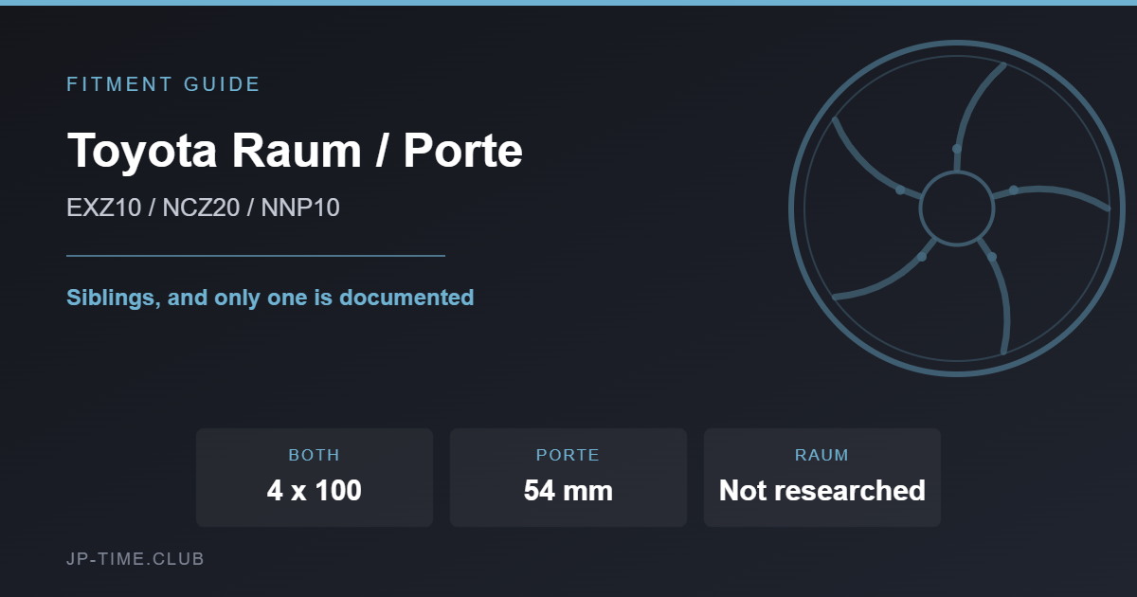Click the wheel's outer rim ring
Image resolution: width=1137 pixels, height=597 pixels.
pyautogui.click(x=957, y=44)
